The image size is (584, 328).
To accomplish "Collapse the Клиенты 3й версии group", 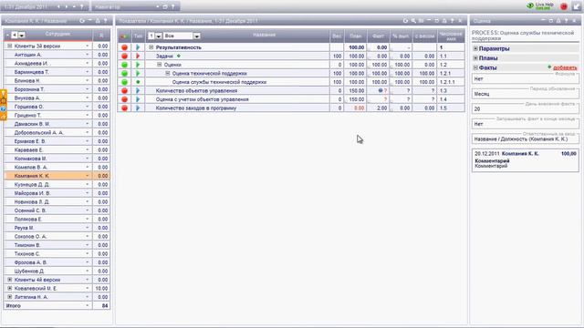I will (10, 46).
